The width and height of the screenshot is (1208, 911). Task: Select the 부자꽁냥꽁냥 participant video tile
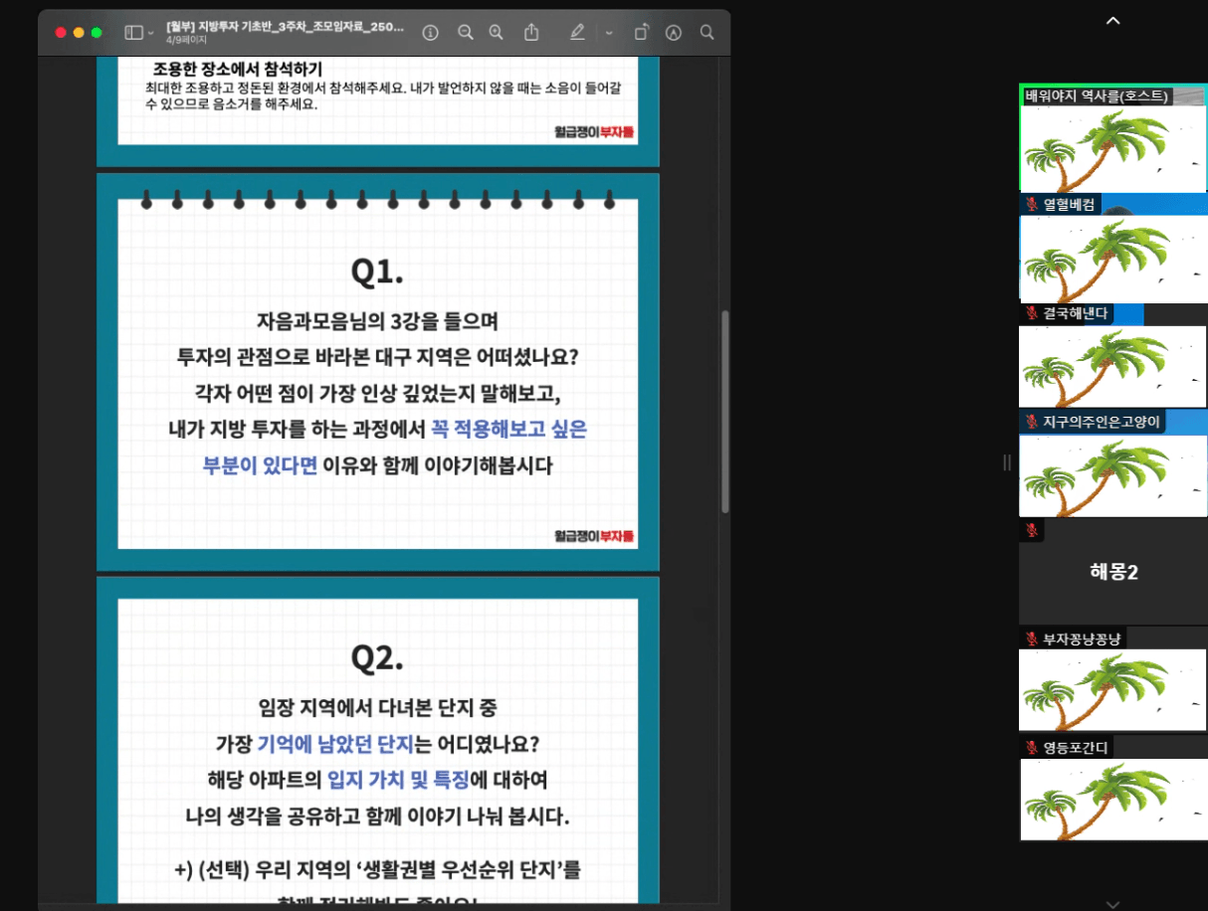(x=1112, y=680)
